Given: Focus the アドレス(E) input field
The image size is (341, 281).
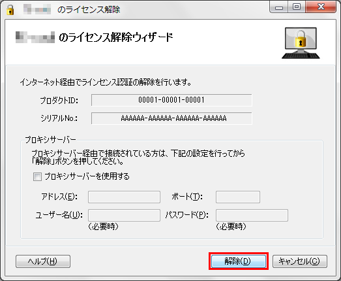Looking at the screenshot, I should pyautogui.click(x=124, y=197).
